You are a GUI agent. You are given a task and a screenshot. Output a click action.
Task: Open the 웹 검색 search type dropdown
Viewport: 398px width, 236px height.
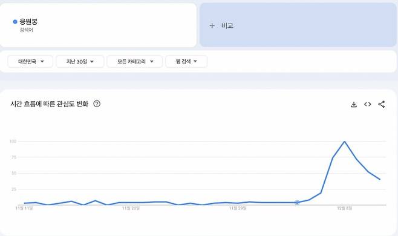point(186,62)
